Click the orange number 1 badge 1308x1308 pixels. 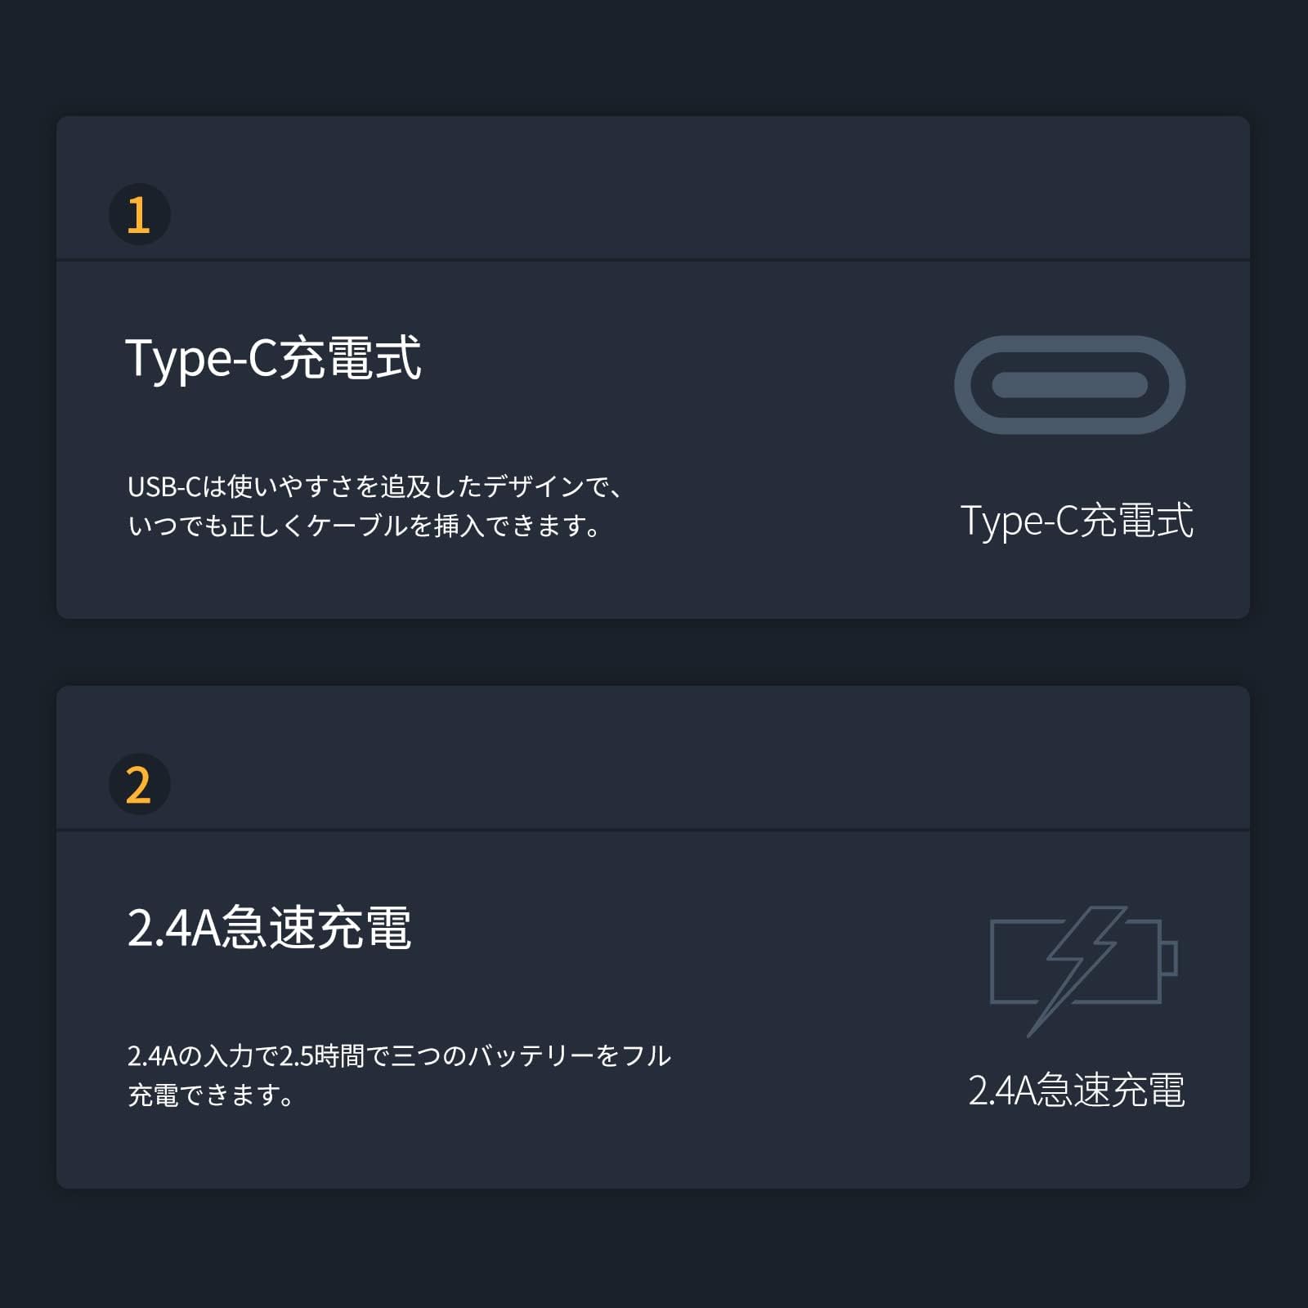pyautogui.click(x=139, y=214)
